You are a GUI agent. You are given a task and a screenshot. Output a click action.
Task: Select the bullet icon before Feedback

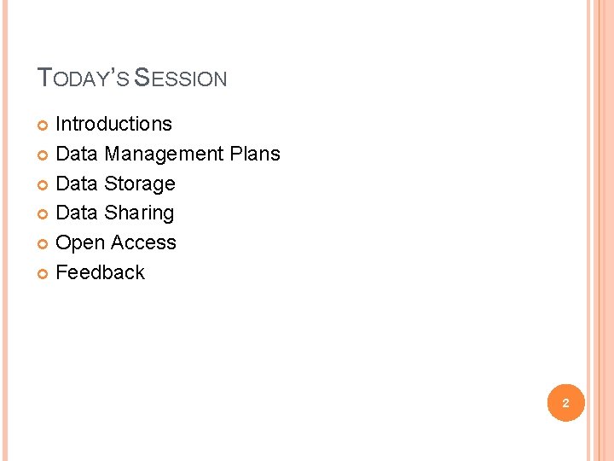[43, 274]
